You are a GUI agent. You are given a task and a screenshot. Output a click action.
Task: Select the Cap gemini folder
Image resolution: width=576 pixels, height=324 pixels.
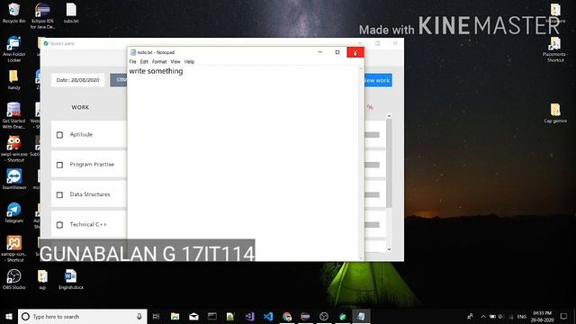click(x=555, y=112)
